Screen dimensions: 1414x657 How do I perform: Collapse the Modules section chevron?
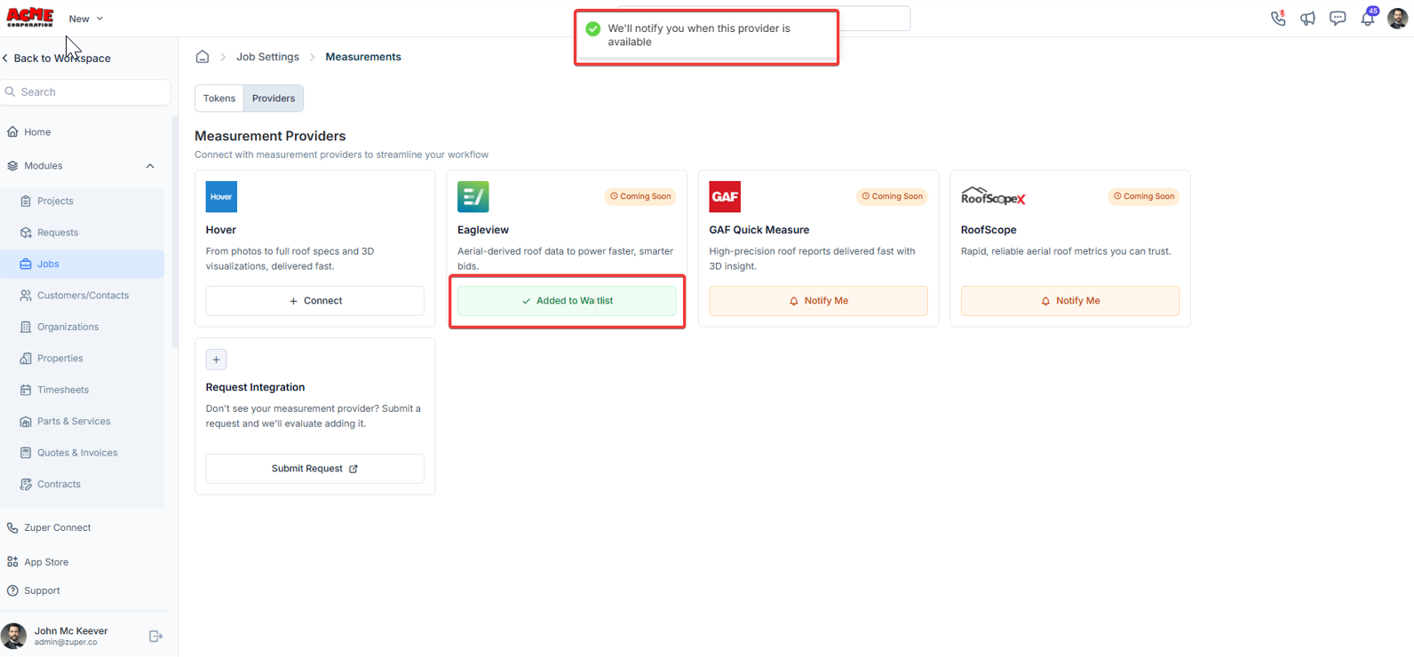tap(150, 166)
